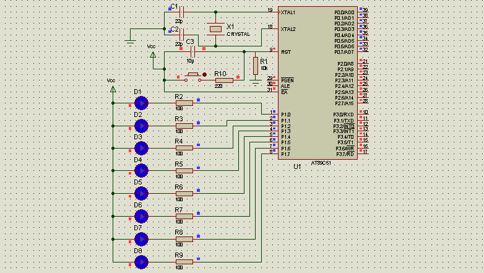Click the reset push button switch
The image size is (484, 273).
(x=193, y=77)
